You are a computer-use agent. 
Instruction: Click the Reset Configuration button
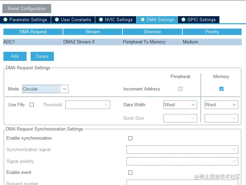(x=27, y=8)
